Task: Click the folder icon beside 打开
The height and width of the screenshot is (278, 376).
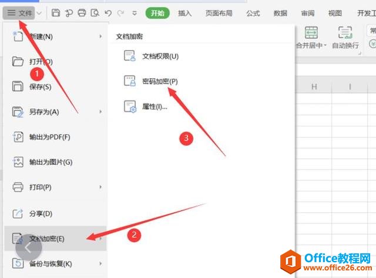Action: tap(18, 62)
